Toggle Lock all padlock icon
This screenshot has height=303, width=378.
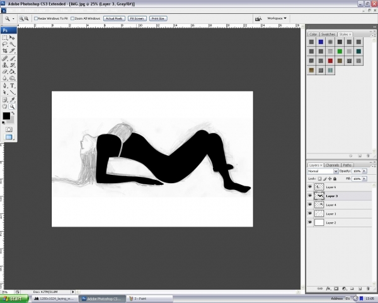coord(335,179)
